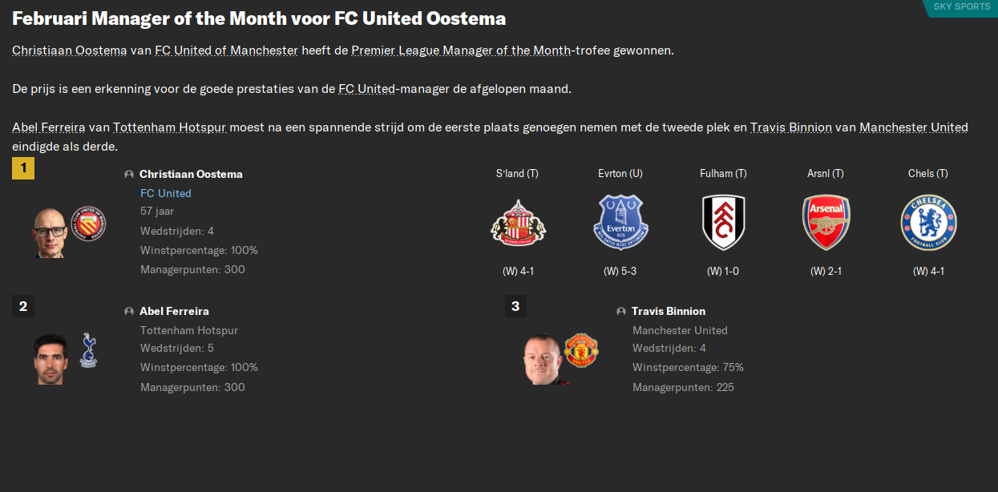Viewport: 998px width, 492px height.
Task: Click the Manchester United link in the article text
Action: (913, 127)
